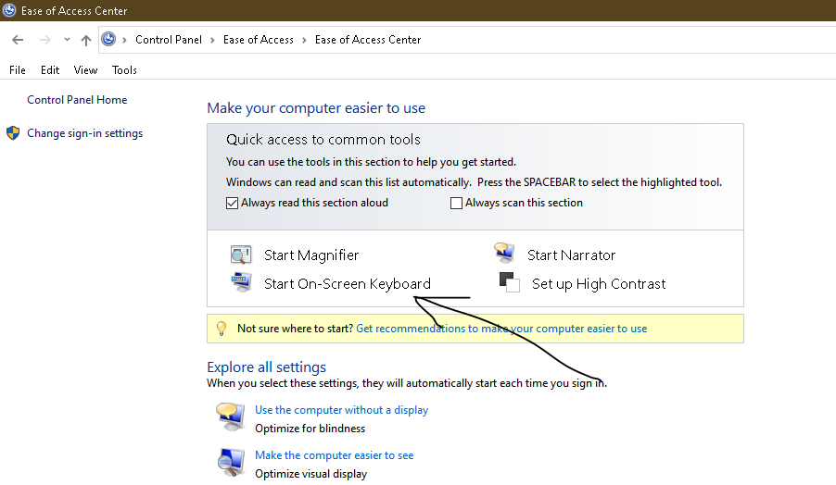Click the Optimize for blindness text

(310, 429)
